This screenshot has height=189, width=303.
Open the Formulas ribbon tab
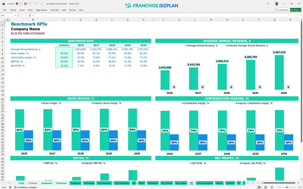[55, 10]
